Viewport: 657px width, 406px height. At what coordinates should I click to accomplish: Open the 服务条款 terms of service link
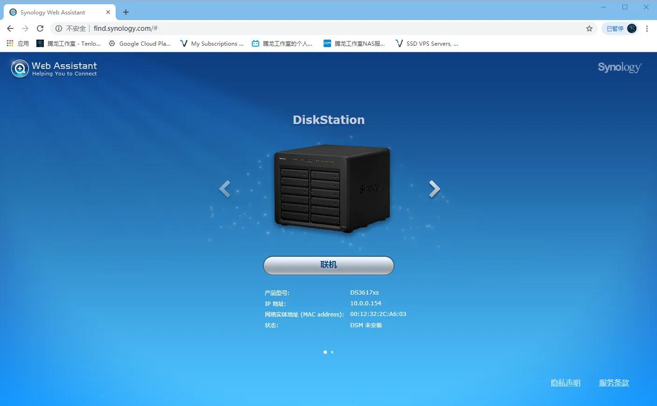(614, 383)
